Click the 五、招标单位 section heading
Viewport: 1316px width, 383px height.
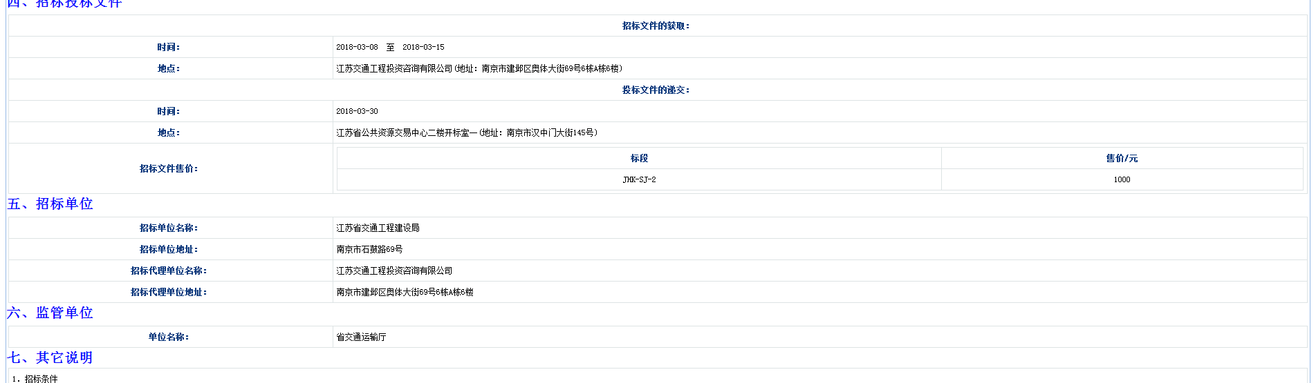pyautogui.click(x=50, y=204)
